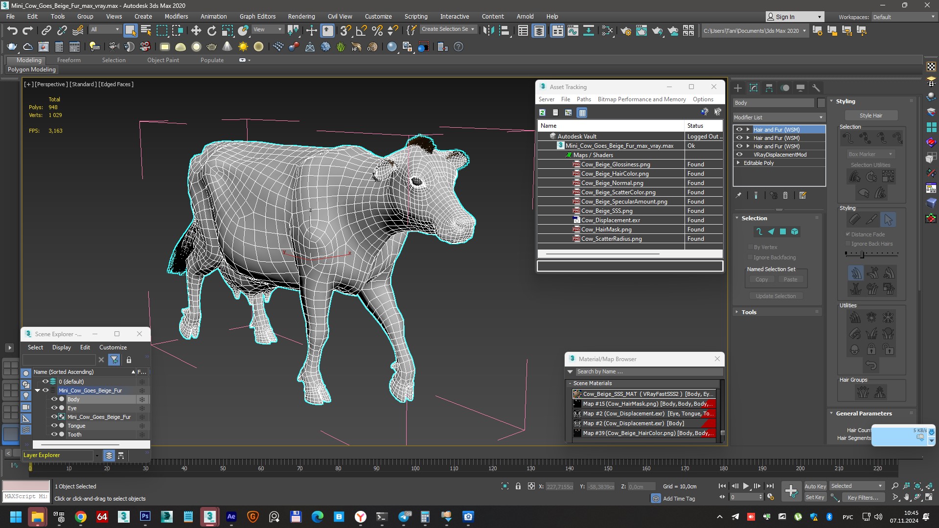Open Create Selection Set dropdown
This screenshot has height=528, width=939.
(448, 29)
